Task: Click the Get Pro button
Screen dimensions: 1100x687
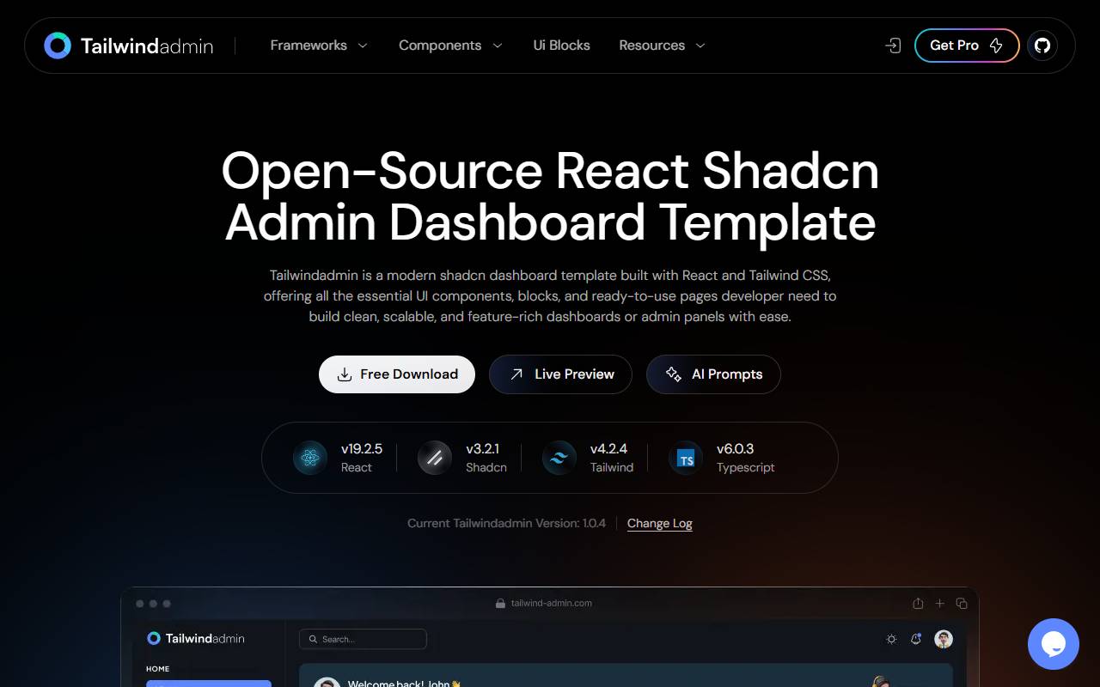Action: (x=967, y=46)
